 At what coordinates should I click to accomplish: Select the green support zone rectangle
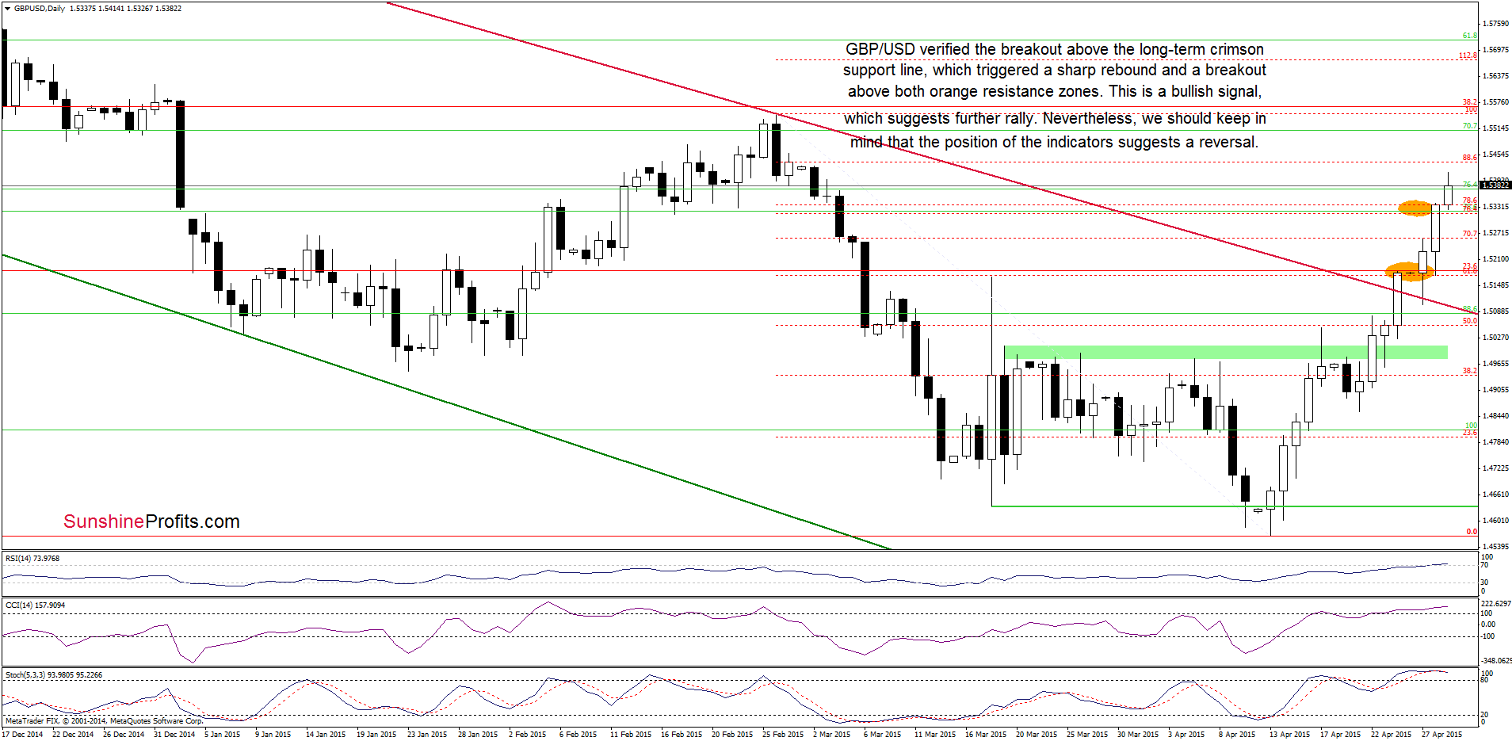tap(1225, 352)
